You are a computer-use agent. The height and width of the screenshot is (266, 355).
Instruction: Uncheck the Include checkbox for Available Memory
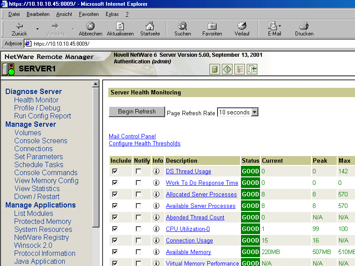[115, 252]
